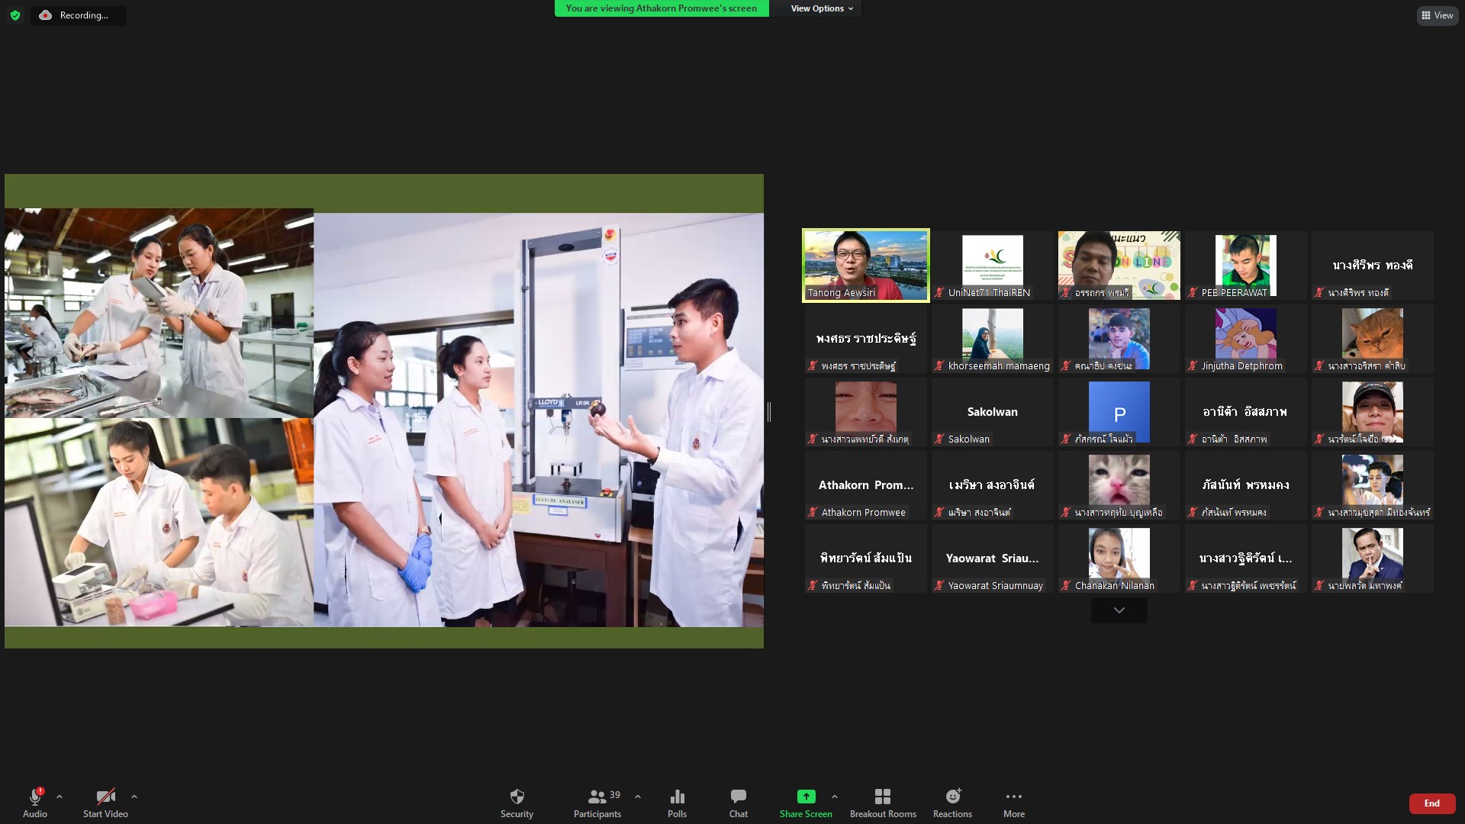
Task: Open the Participants panel
Action: click(x=597, y=803)
